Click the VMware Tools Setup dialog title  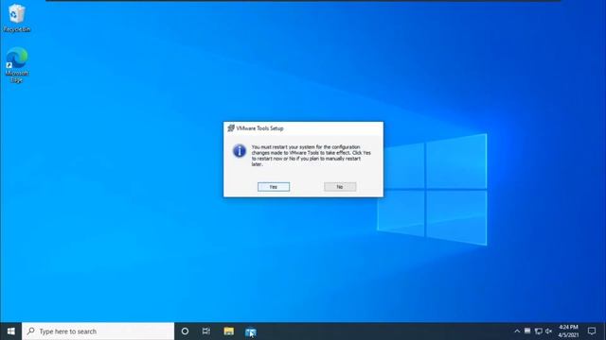259,128
